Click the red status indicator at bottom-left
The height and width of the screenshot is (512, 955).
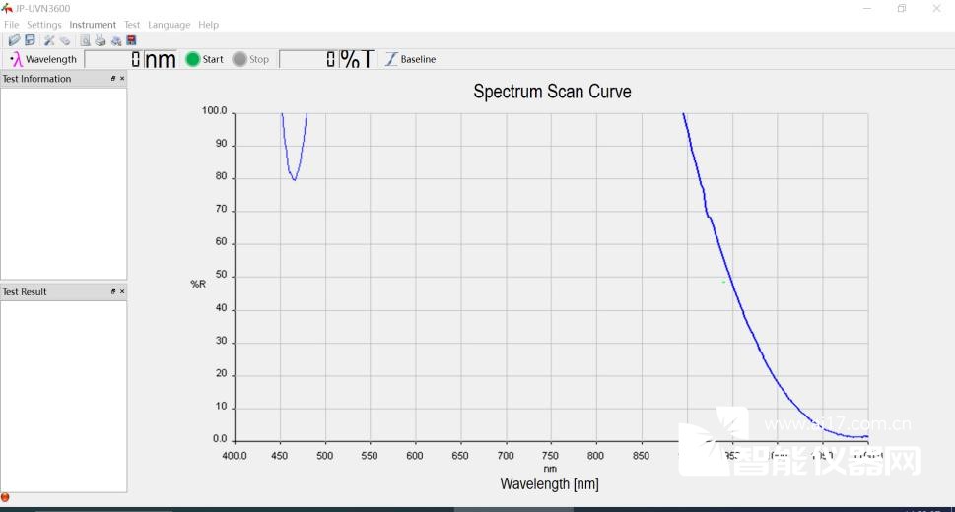(x=5, y=497)
